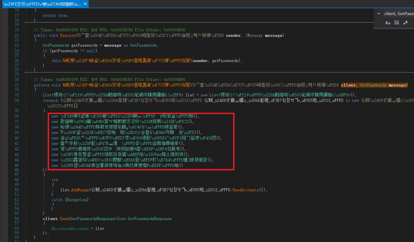The width and height of the screenshot is (414, 242).
Task: Click the 'try' keyword
Action: coord(55,180)
